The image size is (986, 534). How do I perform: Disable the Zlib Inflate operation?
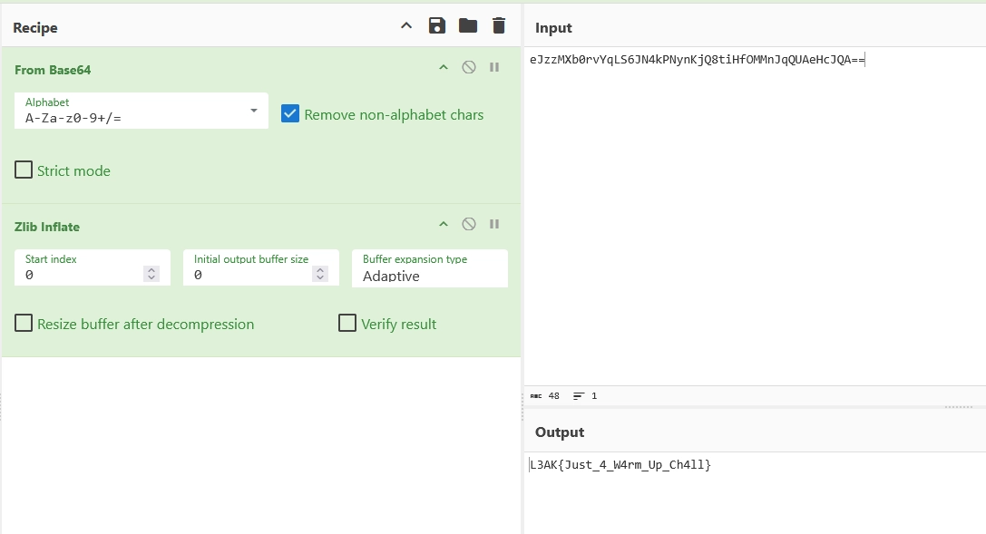pos(469,225)
